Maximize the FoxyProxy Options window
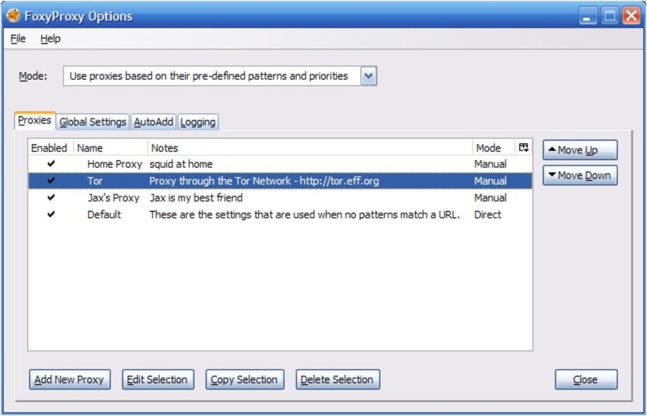This screenshot has width=647, height=416. (610, 16)
